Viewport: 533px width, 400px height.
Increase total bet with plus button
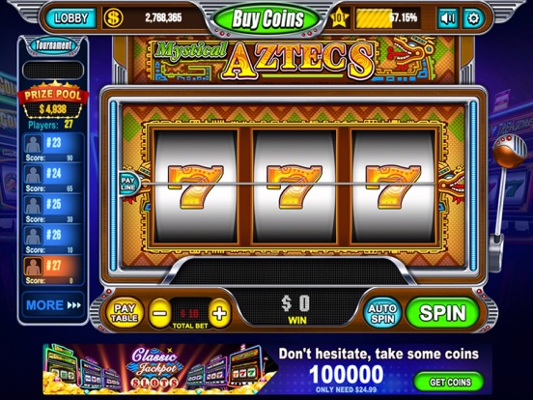point(219,313)
